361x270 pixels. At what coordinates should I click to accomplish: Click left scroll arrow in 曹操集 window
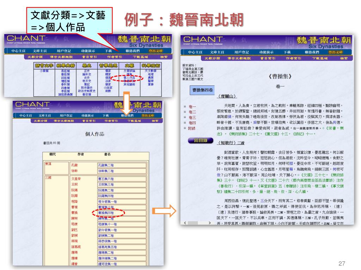pyautogui.click(x=185, y=223)
